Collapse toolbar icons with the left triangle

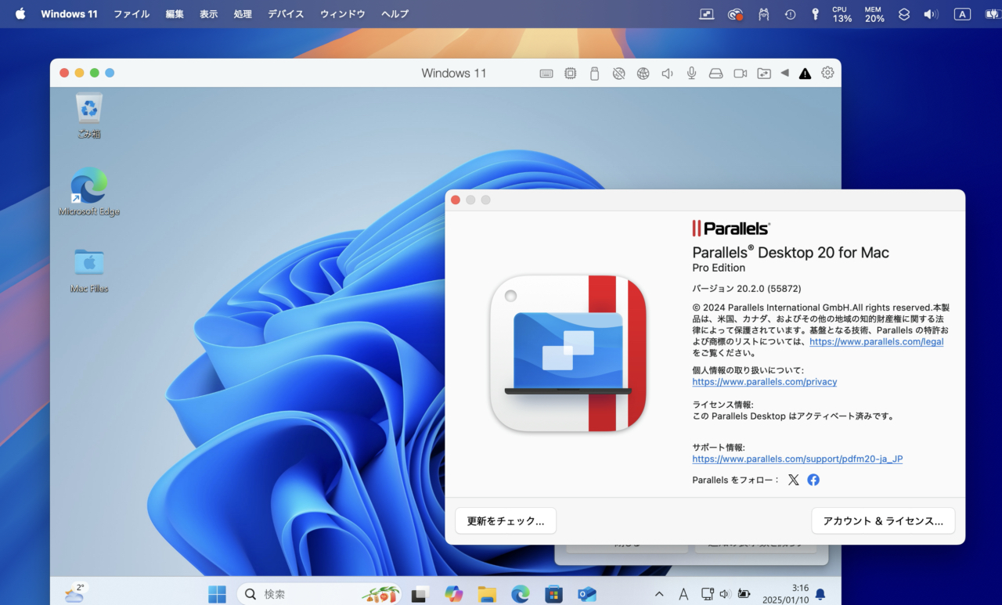tap(784, 74)
